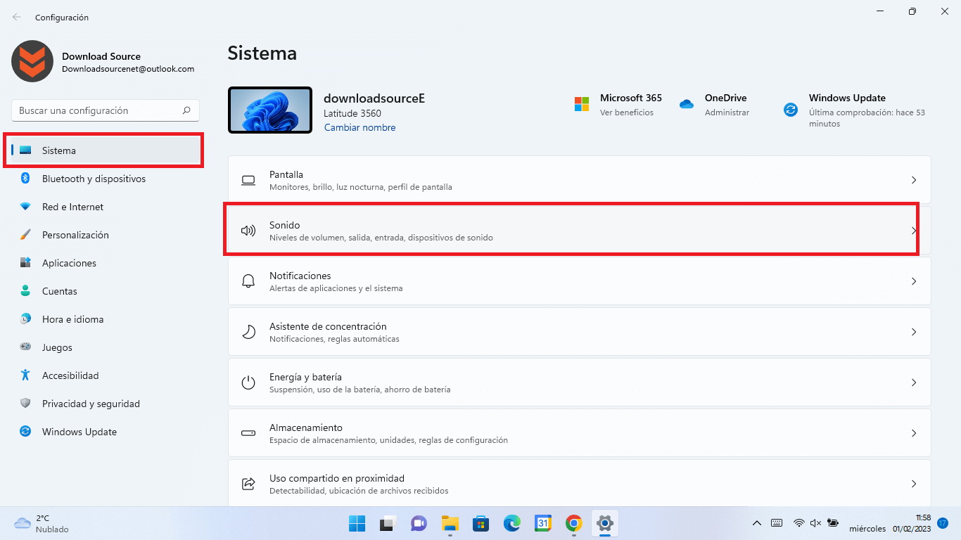Viewport: 961px width, 540px height.
Task: Go to Red e Internet section label
Action: coord(72,207)
